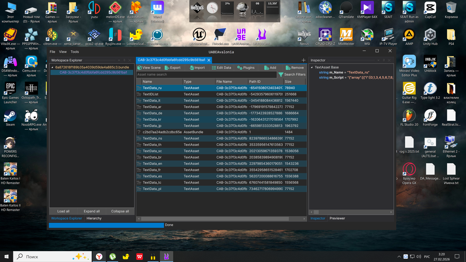
Task: Open the Plugins toolbar button
Action: [x=246, y=68]
